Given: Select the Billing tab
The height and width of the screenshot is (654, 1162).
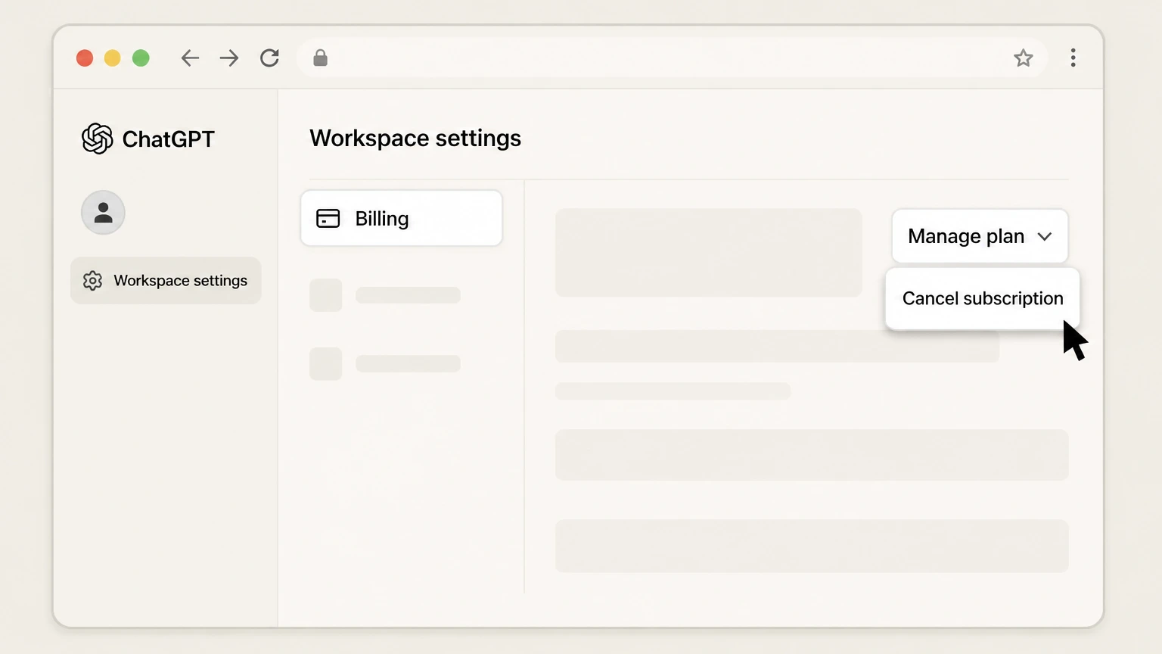Looking at the screenshot, I should pos(402,219).
